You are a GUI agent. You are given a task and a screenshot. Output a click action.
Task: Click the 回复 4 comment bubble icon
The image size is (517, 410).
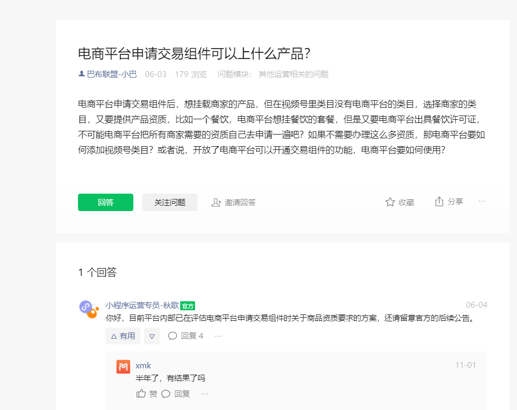click(172, 336)
